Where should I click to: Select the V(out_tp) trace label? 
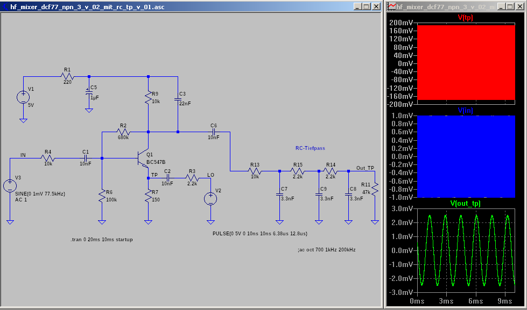click(465, 203)
